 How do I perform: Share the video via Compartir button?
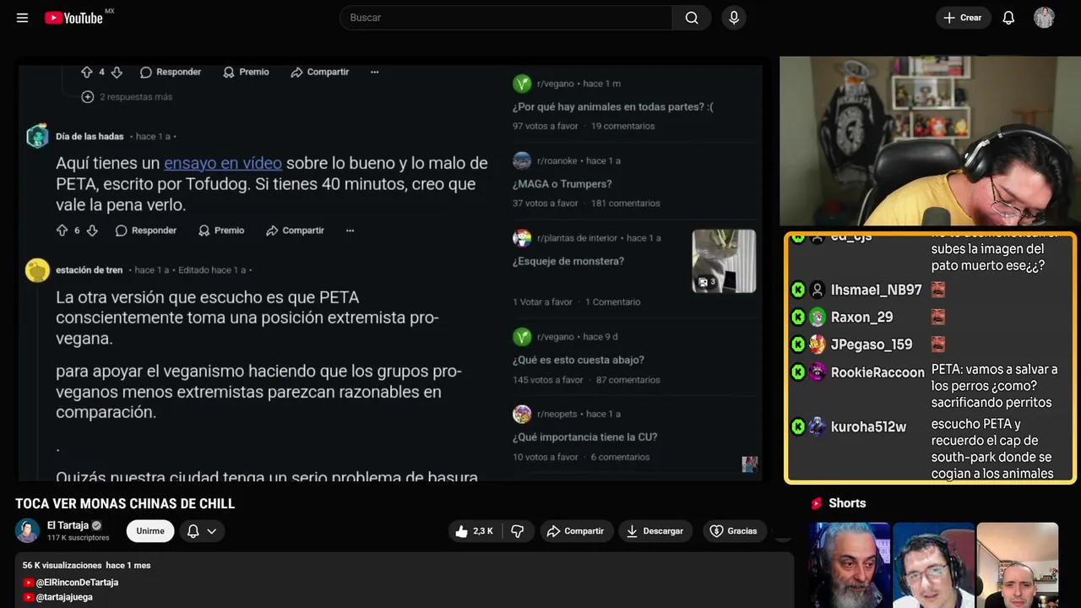pyautogui.click(x=575, y=531)
